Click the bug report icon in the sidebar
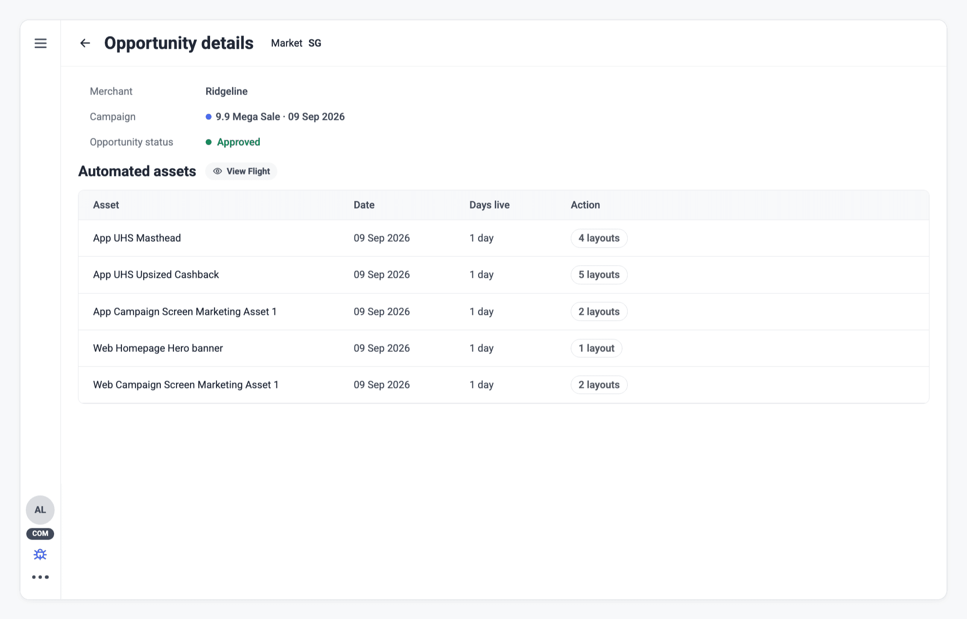The width and height of the screenshot is (967, 619). click(x=40, y=554)
